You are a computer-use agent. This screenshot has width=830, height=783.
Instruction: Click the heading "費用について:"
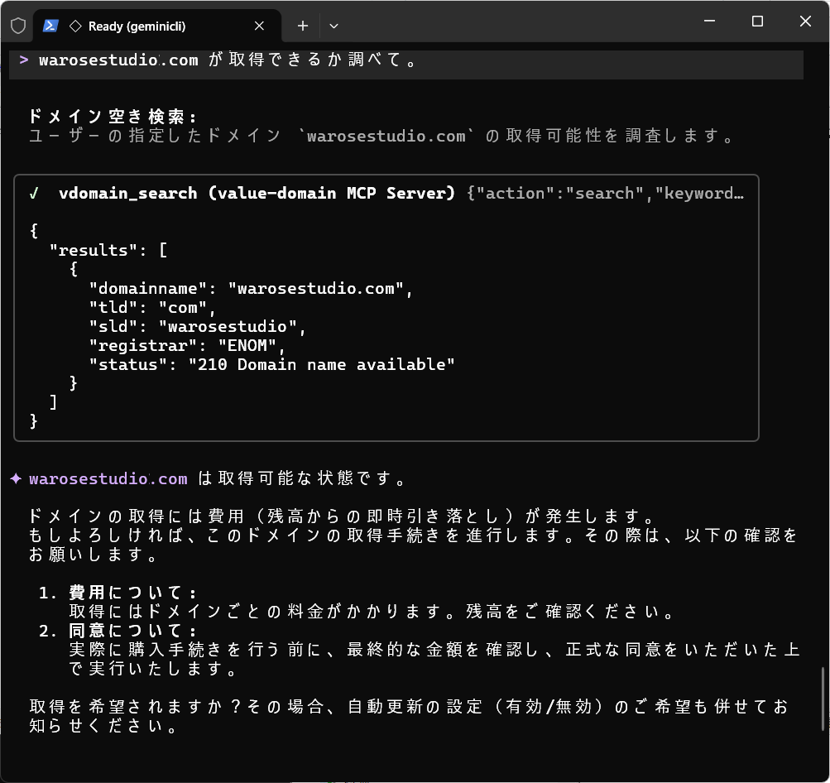[x=132, y=593]
